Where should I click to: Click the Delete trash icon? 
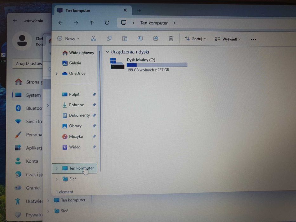pos(171,38)
